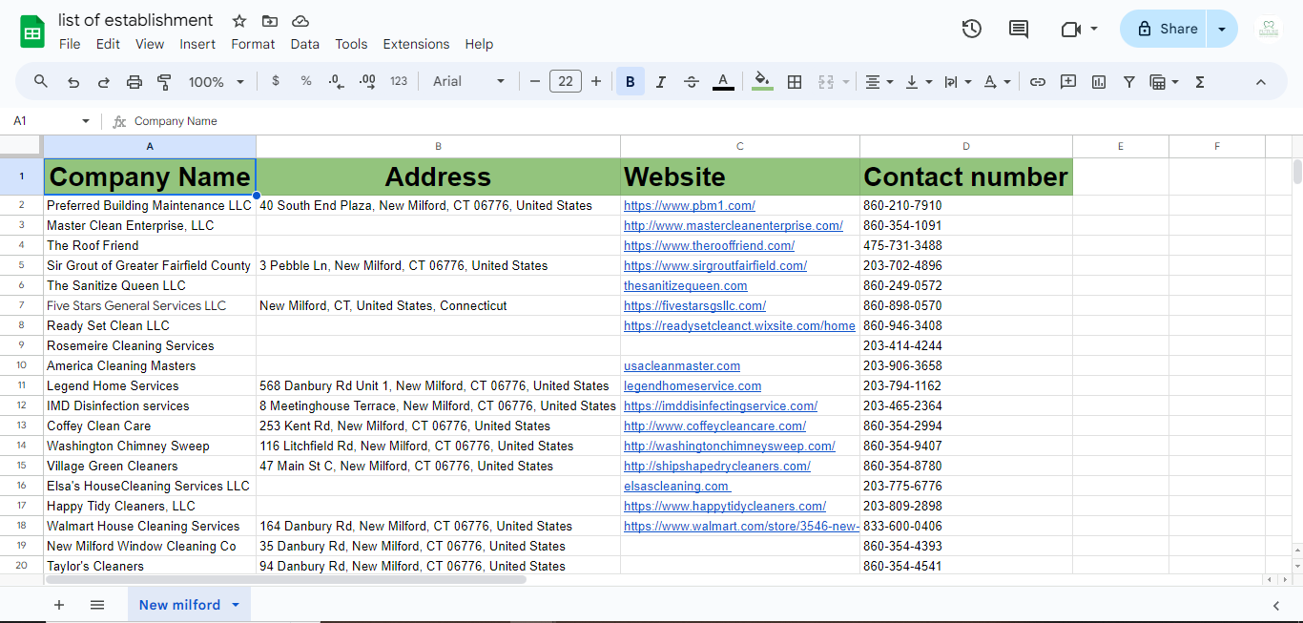This screenshot has height=623, width=1303.
Task: Open the borders tool
Action: (x=794, y=82)
